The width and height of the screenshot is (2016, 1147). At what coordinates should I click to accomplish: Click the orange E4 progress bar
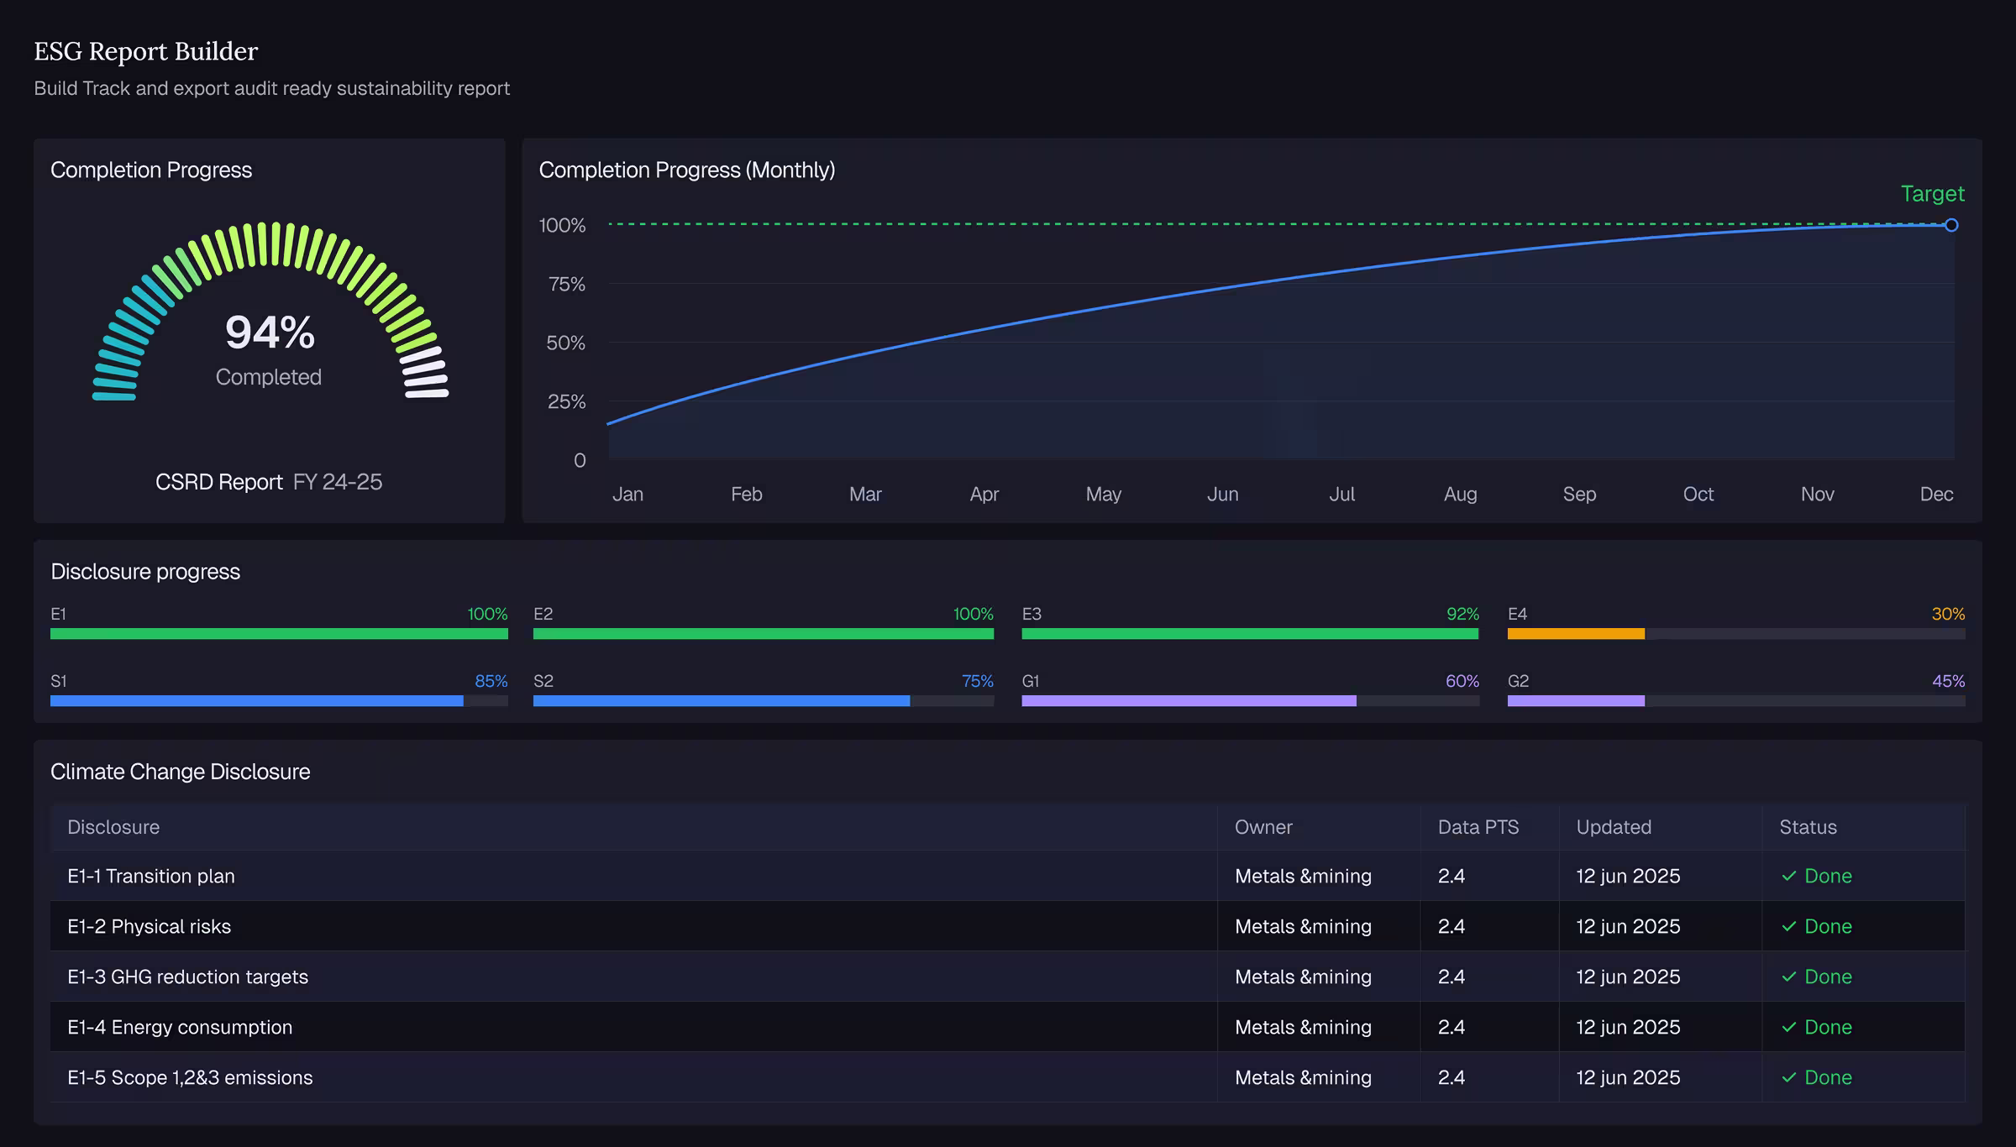click(x=1576, y=634)
